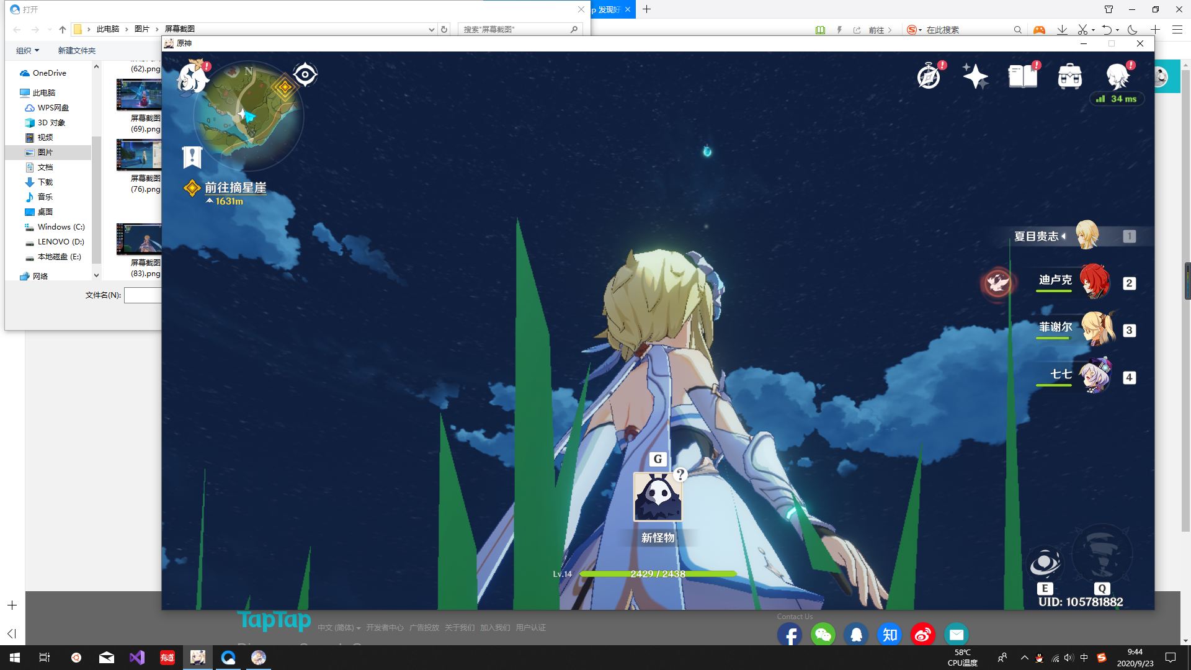Click the 文件名(N) input field
Image resolution: width=1191 pixels, height=670 pixels.
143,295
